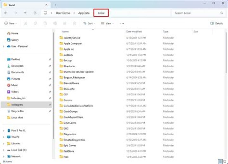Go back with the Back arrow
This screenshot has height=164, width=228.
coord(6,13)
